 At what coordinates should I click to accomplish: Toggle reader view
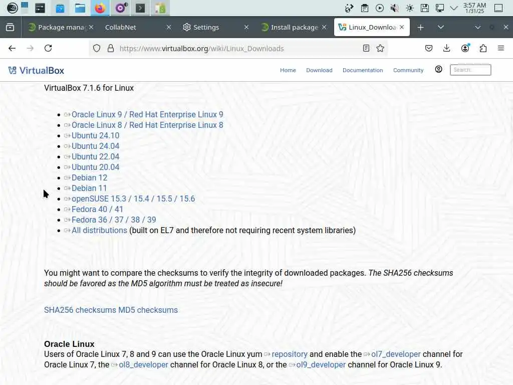366,49
